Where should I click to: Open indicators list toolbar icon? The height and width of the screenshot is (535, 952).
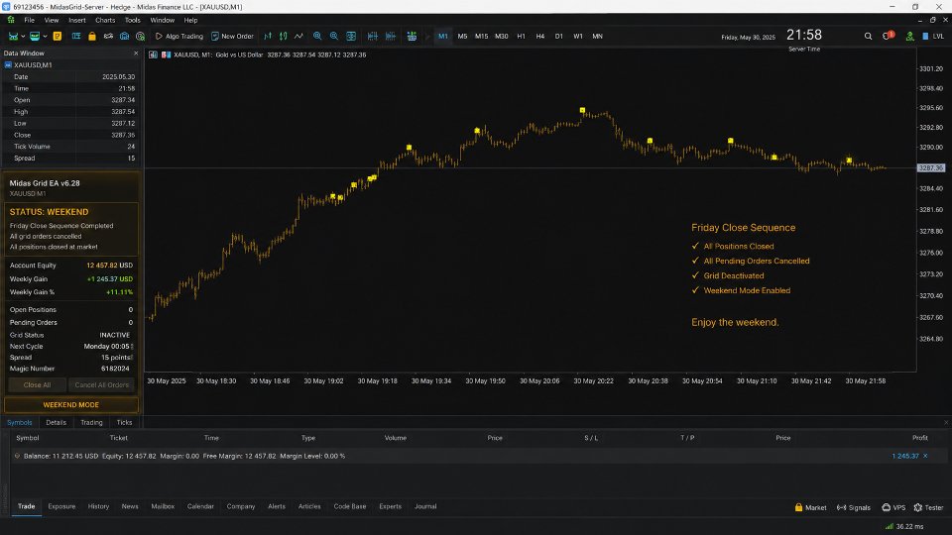point(412,37)
